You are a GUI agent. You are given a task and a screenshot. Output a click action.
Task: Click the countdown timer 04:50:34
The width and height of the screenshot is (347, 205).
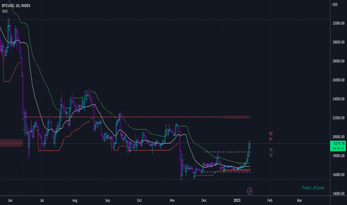(338, 148)
